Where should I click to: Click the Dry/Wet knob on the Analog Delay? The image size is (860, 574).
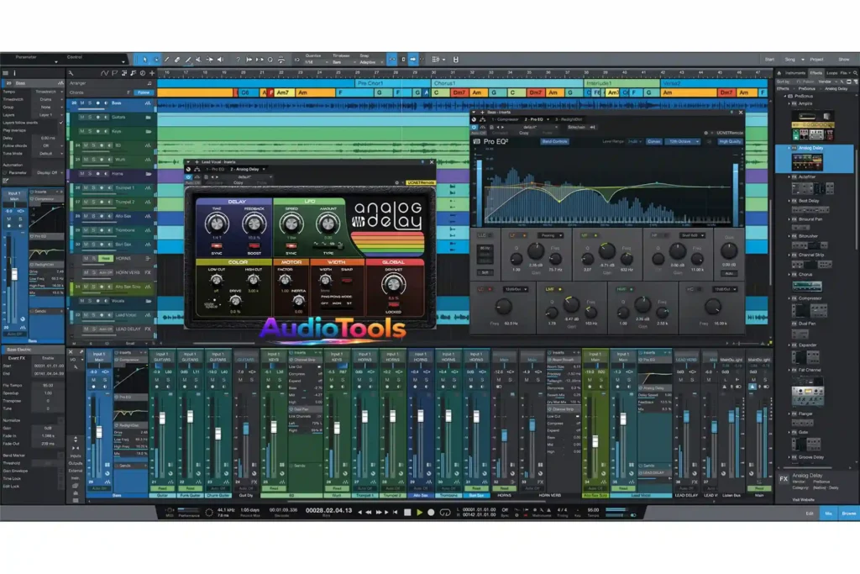pos(394,284)
